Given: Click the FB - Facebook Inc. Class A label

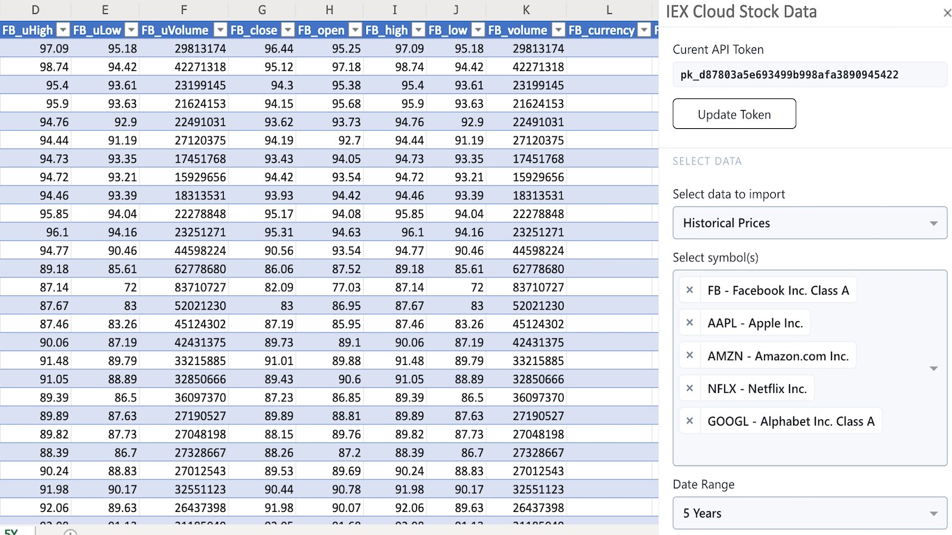Looking at the screenshot, I should (x=778, y=290).
